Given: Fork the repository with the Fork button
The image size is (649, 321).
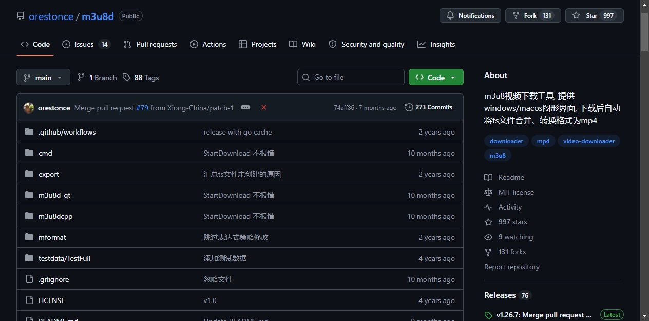Looking at the screenshot, I should click(x=533, y=15).
